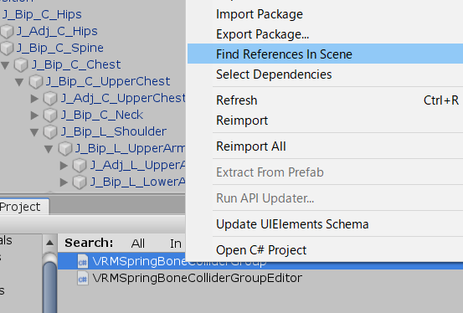The height and width of the screenshot is (313, 463).
Task: Click the GameObject cube icon of J_Bip_C_Chest
Action: pos(21,65)
